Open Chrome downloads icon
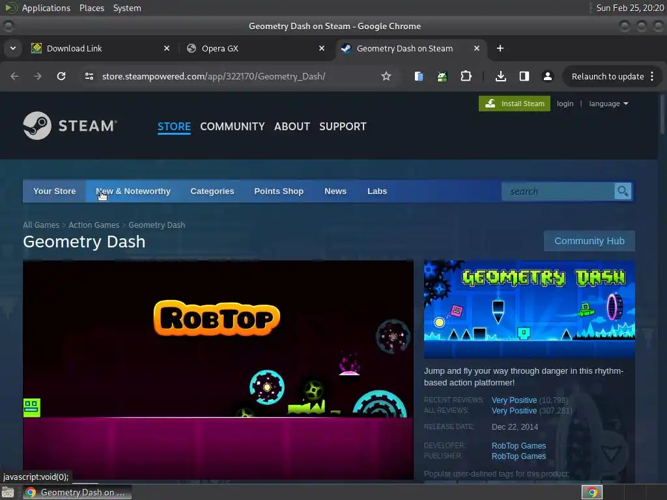Screen dimensions: 667x500 pyautogui.click(x=501, y=76)
